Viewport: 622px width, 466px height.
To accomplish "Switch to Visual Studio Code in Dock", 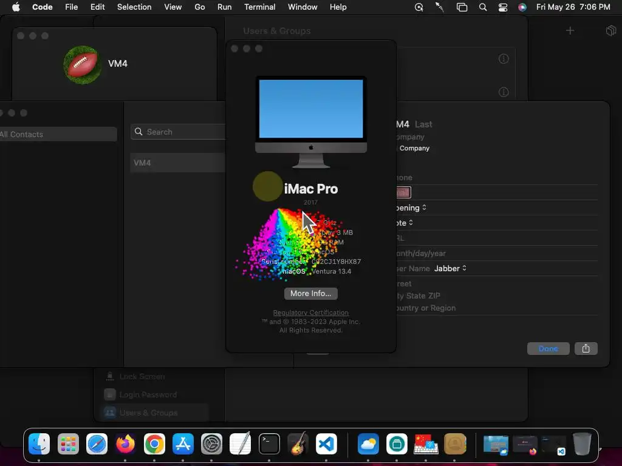I will [326, 444].
